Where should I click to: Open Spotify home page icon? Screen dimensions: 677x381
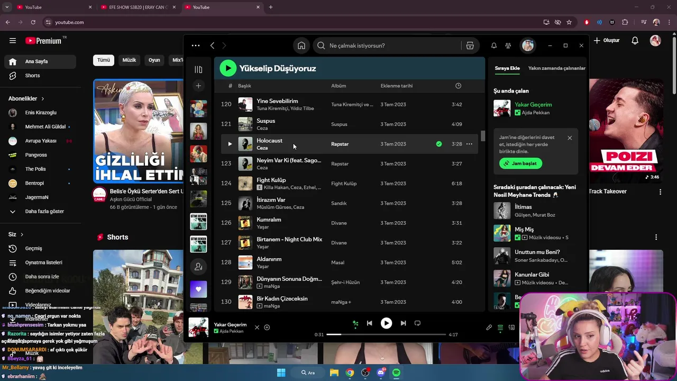[x=301, y=46]
